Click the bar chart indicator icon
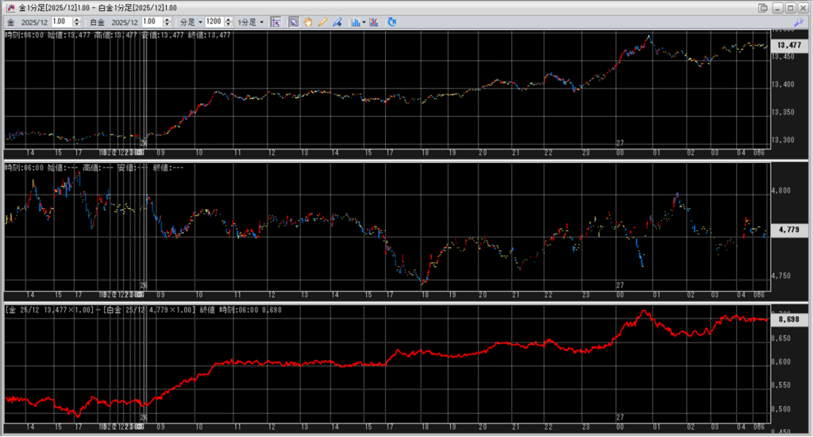Screen dimensions: 813x437 tap(355, 21)
